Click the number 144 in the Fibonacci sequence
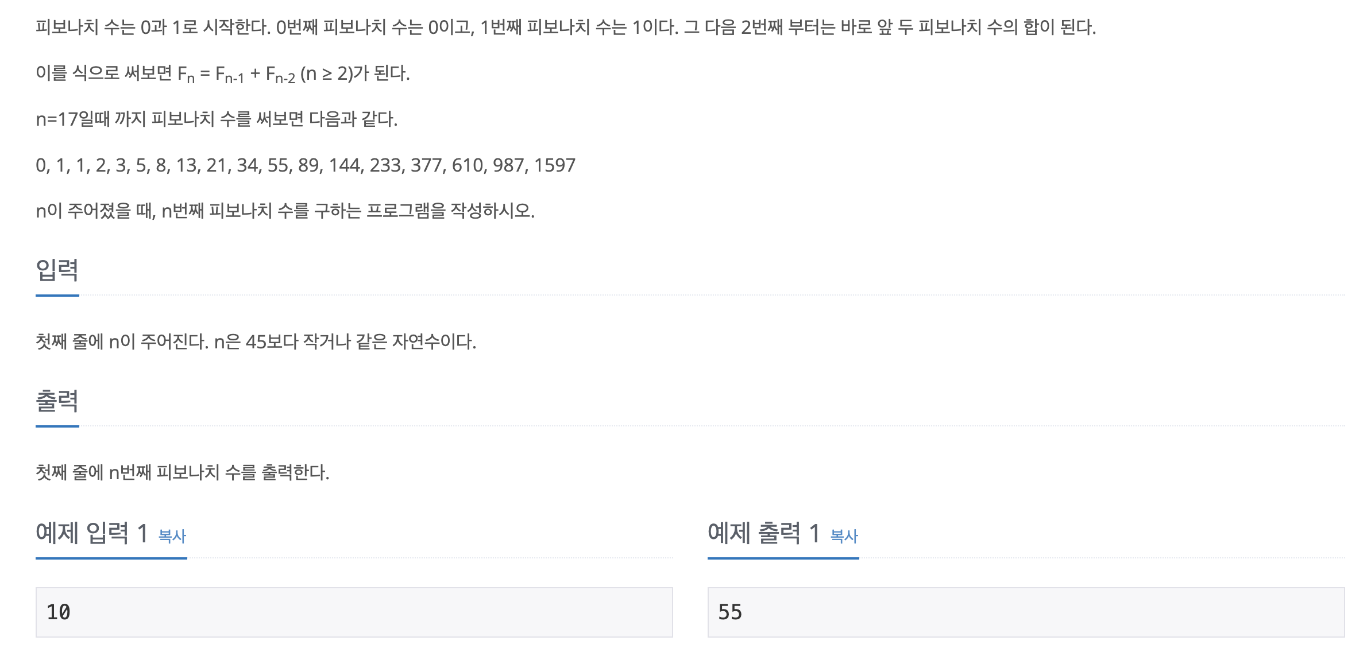The image size is (1367, 660). (x=344, y=165)
